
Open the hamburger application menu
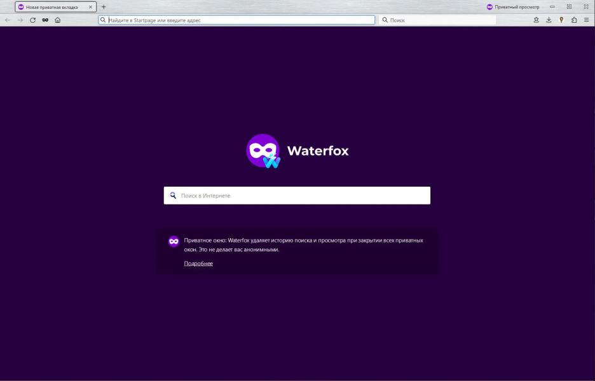[586, 20]
